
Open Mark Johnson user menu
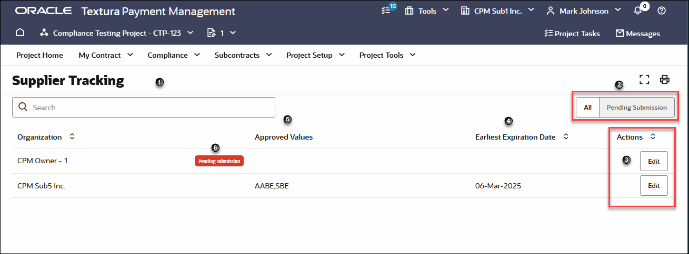coord(617,10)
